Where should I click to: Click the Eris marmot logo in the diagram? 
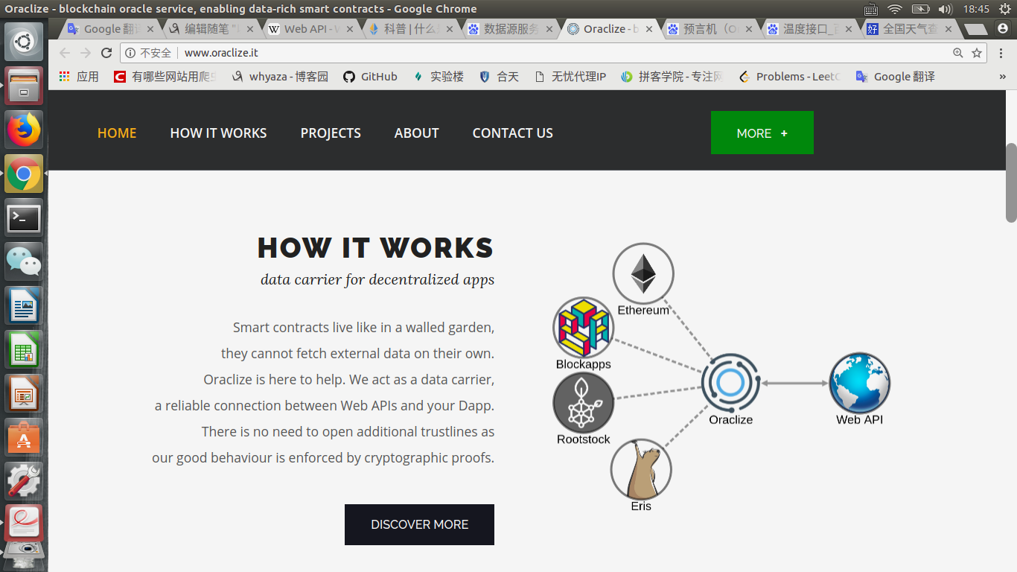point(641,470)
